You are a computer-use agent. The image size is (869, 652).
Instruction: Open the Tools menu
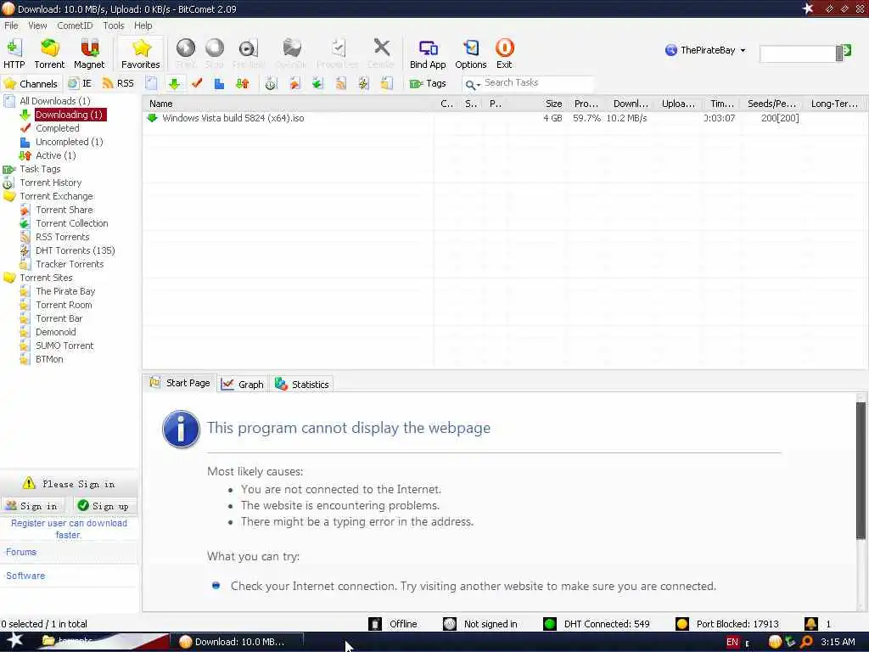[x=114, y=25]
